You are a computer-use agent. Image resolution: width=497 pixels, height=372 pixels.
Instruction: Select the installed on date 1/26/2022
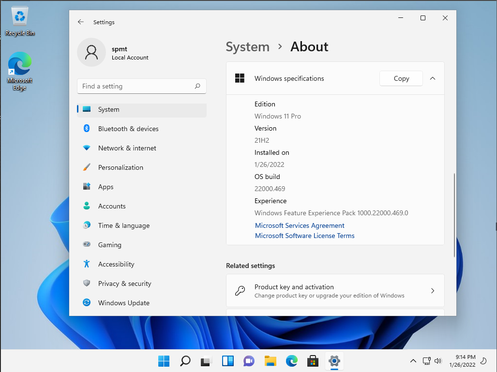point(270,165)
